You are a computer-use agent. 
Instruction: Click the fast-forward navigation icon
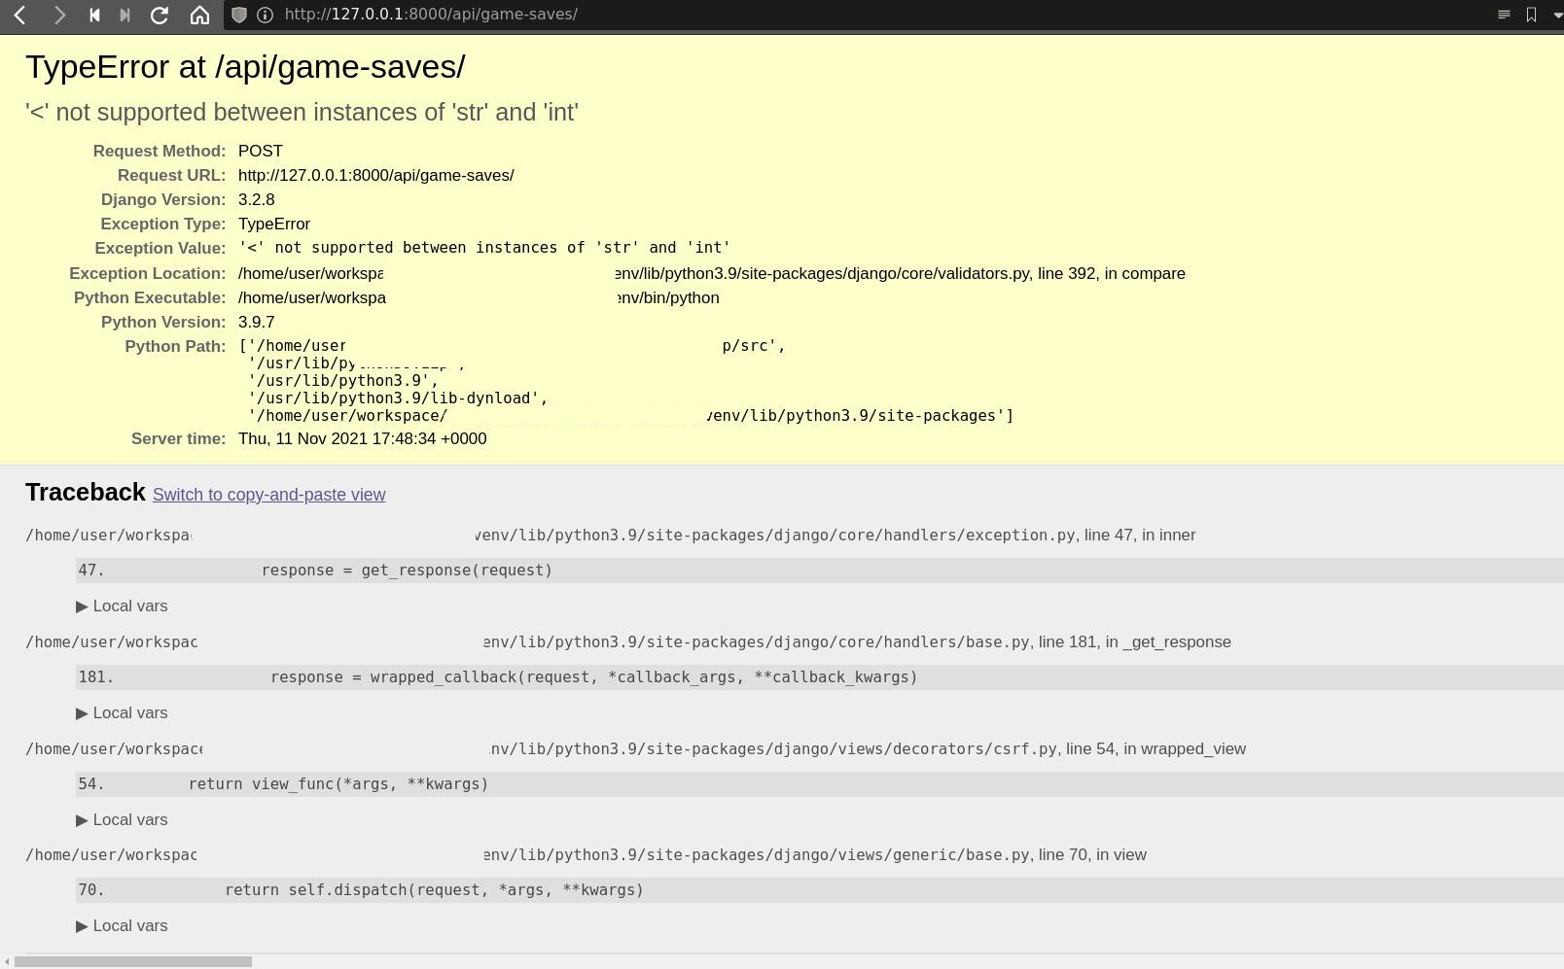tap(124, 15)
